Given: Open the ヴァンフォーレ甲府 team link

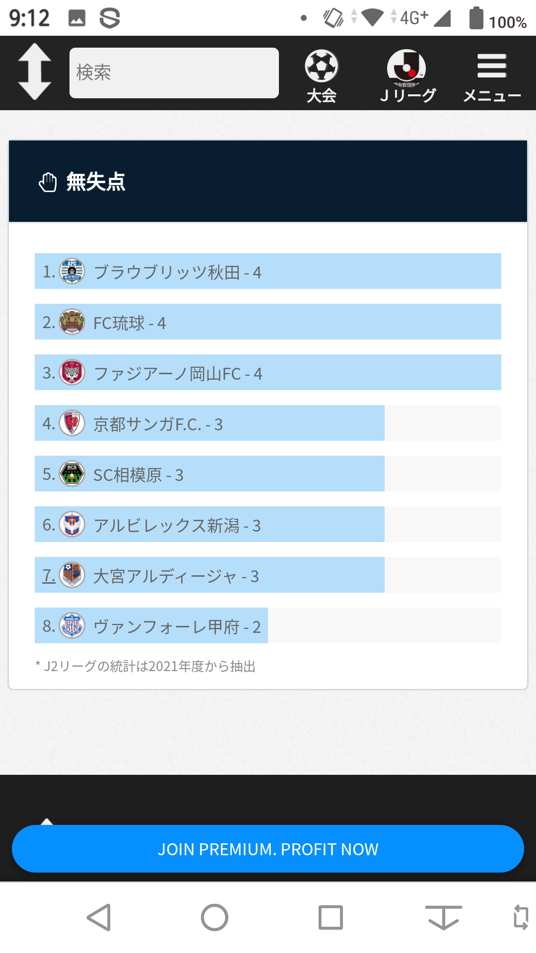Looking at the screenshot, I should pyautogui.click(x=169, y=626).
